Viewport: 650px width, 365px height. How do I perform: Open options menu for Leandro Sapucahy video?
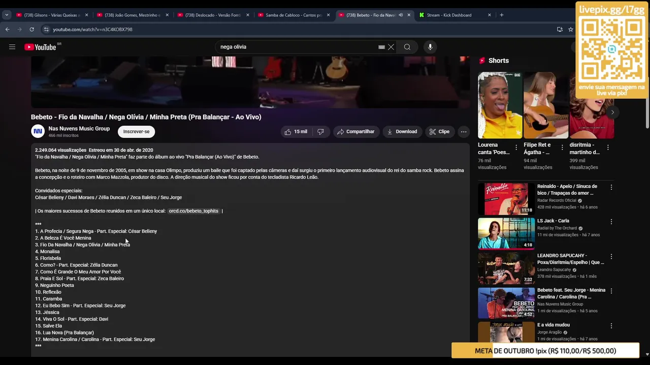click(x=611, y=257)
